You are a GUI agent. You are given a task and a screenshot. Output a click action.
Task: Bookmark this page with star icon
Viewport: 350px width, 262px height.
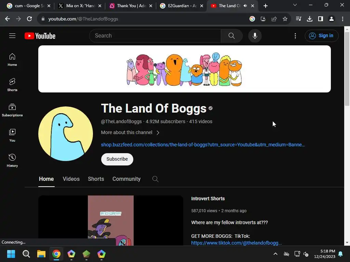[285, 19]
